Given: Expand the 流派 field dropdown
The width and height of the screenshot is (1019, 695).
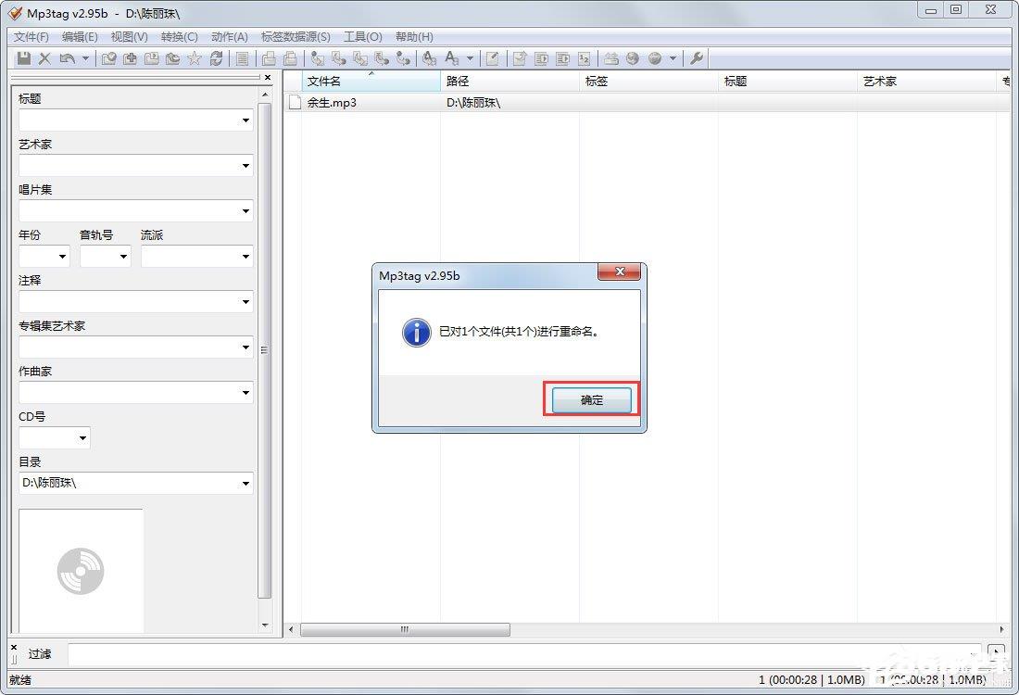Looking at the screenshot, I should pyautogui.click(x=245, y=257).
